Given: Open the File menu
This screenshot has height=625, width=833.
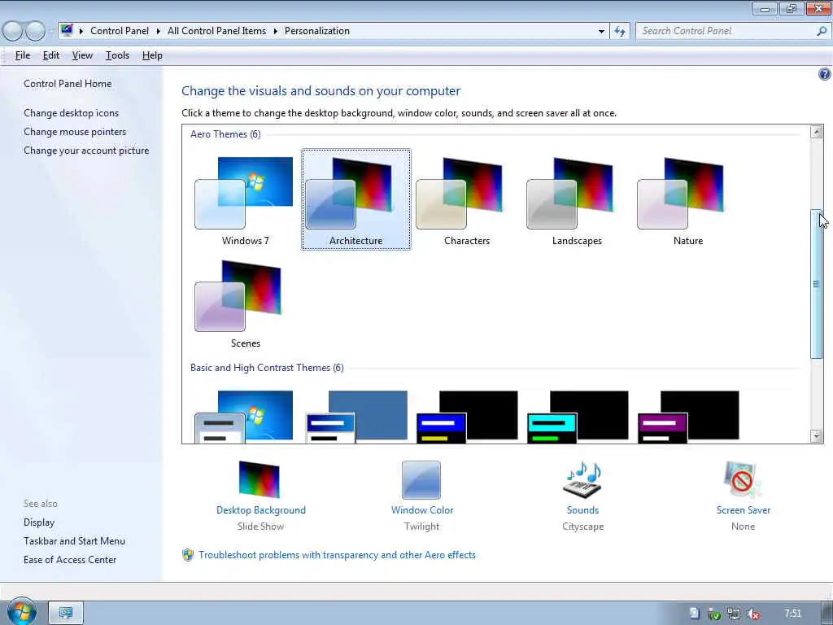Looking at the screenshot, I should (x=23, y=55).
